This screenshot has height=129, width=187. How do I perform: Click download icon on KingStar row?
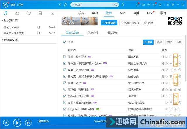click(175, 109)
